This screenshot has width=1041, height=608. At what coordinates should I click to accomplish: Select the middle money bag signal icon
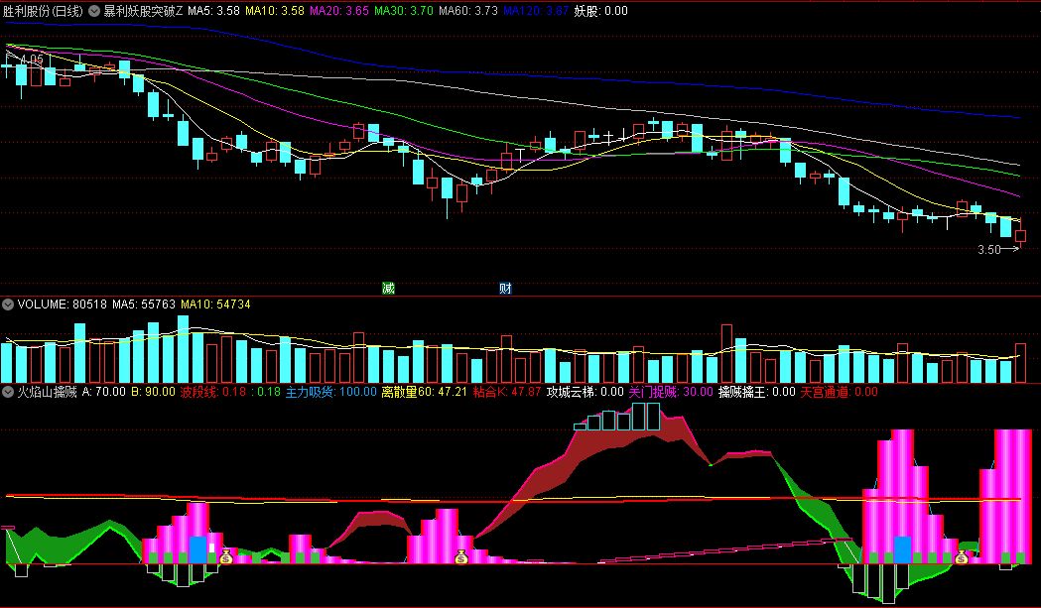[x=461, y=556]
